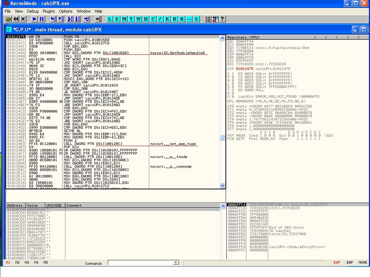
Task: Expand the Command combo box dropdown arrow
Action: (x=176, y=263)
